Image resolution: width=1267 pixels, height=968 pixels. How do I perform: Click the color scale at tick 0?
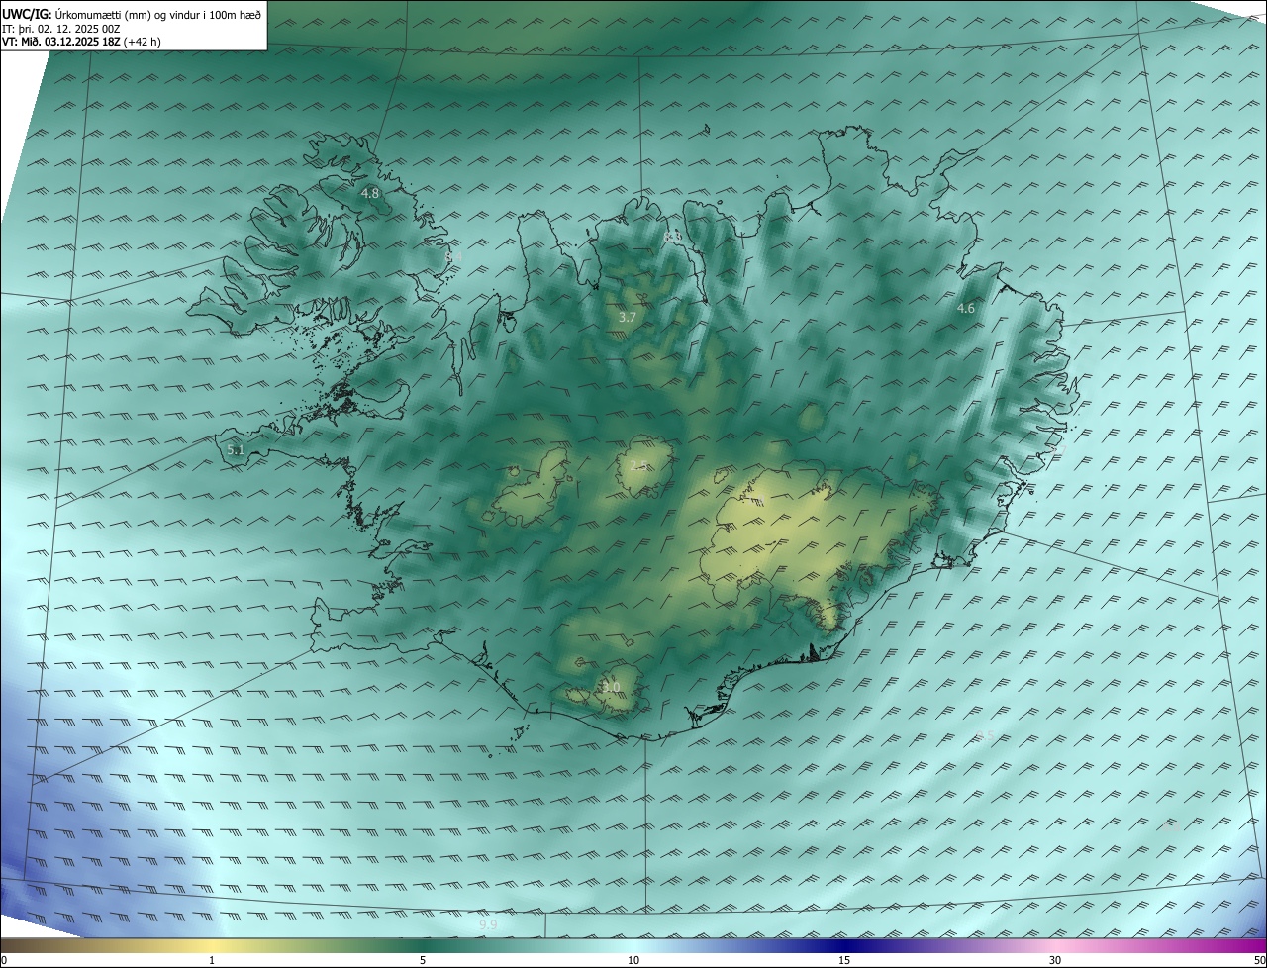coord(4,960)
